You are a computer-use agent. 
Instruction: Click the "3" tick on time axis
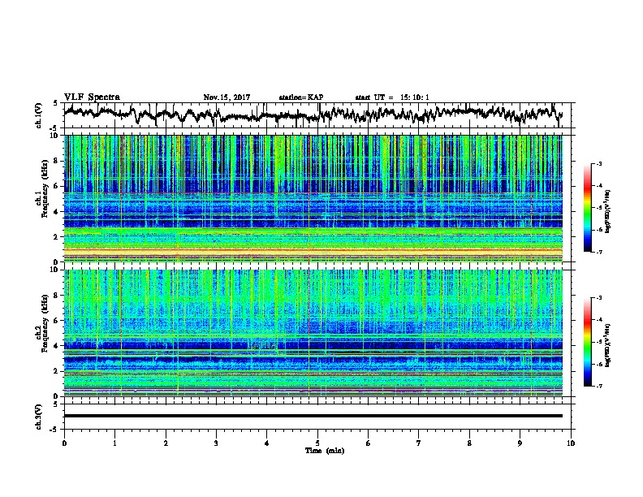[216, 443]
